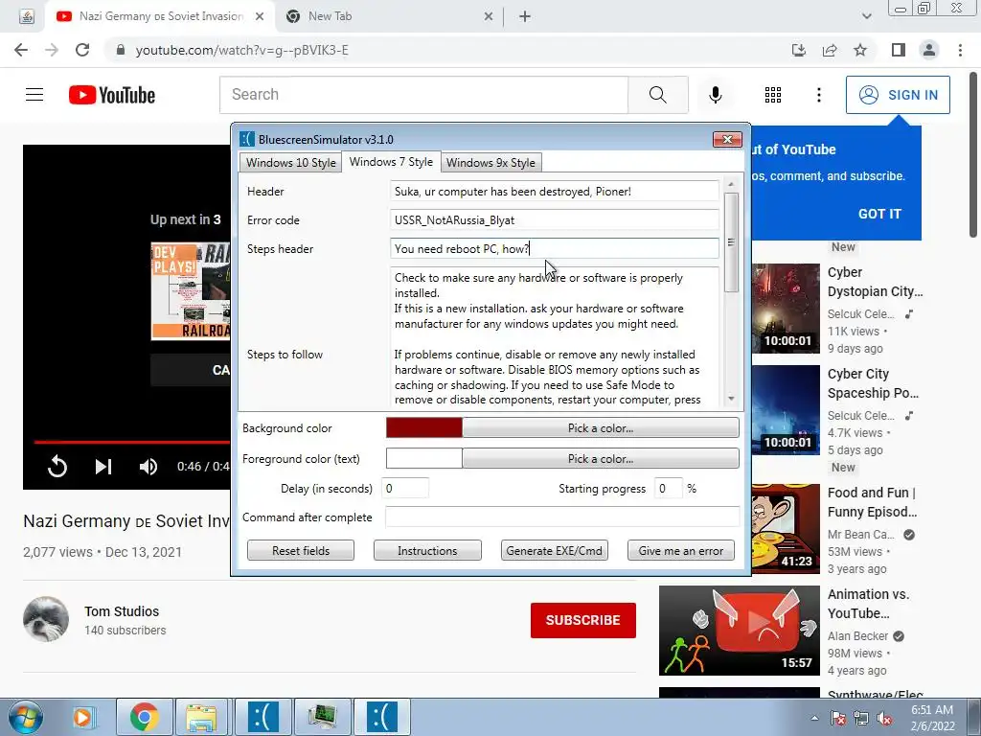Viewport: 981px width, 736px height.
Task: Open Chrome's three-dot menu
Action: 960,50
